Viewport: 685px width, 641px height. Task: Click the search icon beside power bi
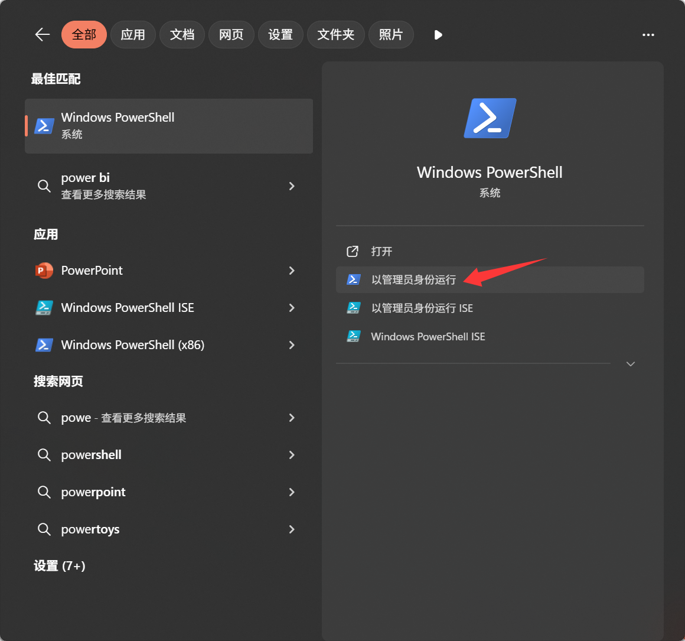coord(44,186)
